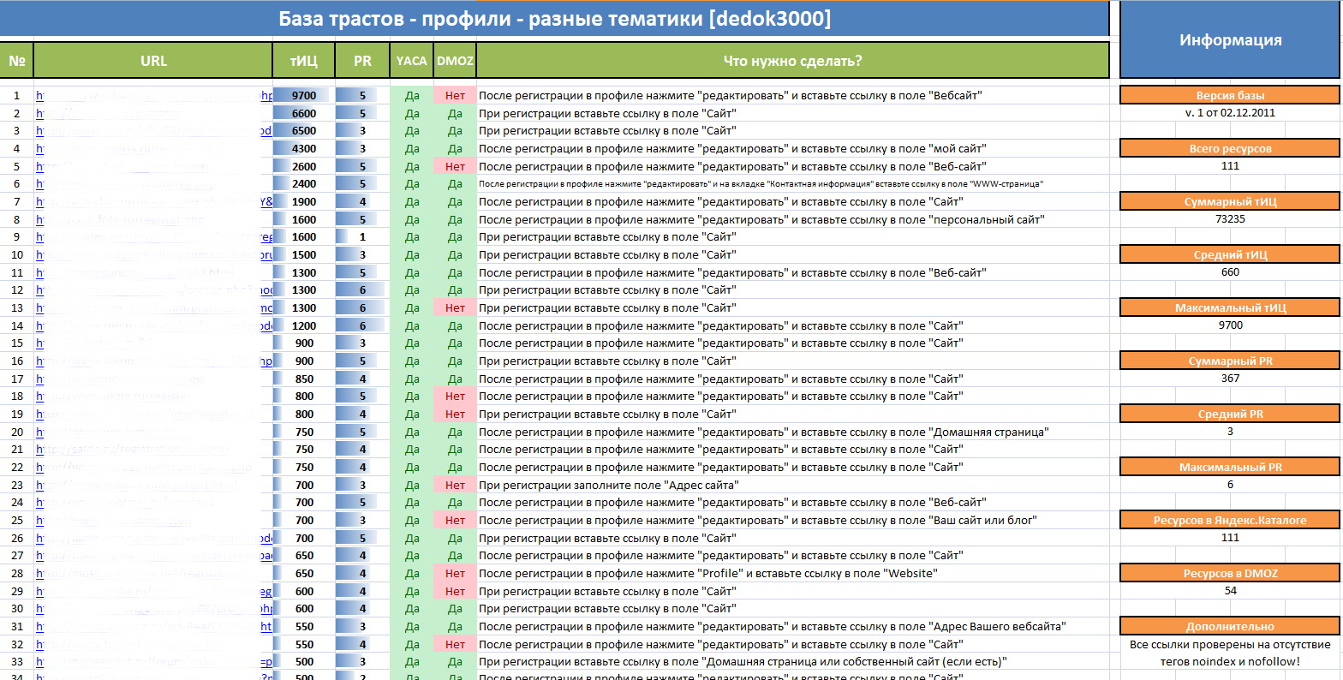Click the "Всего ресурсов" orange label

1230,149
